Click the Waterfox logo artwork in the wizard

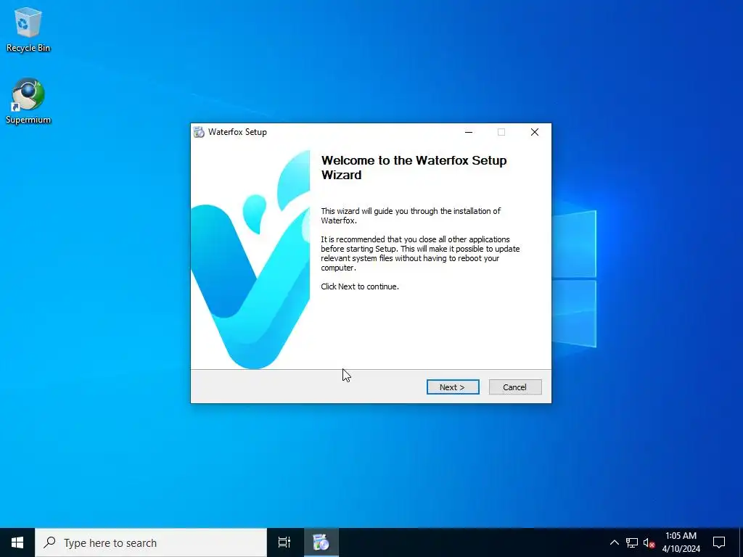pos(250,260)
